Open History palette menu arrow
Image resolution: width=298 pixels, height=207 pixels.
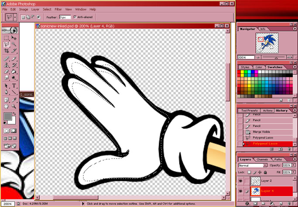tap(295, 110)
